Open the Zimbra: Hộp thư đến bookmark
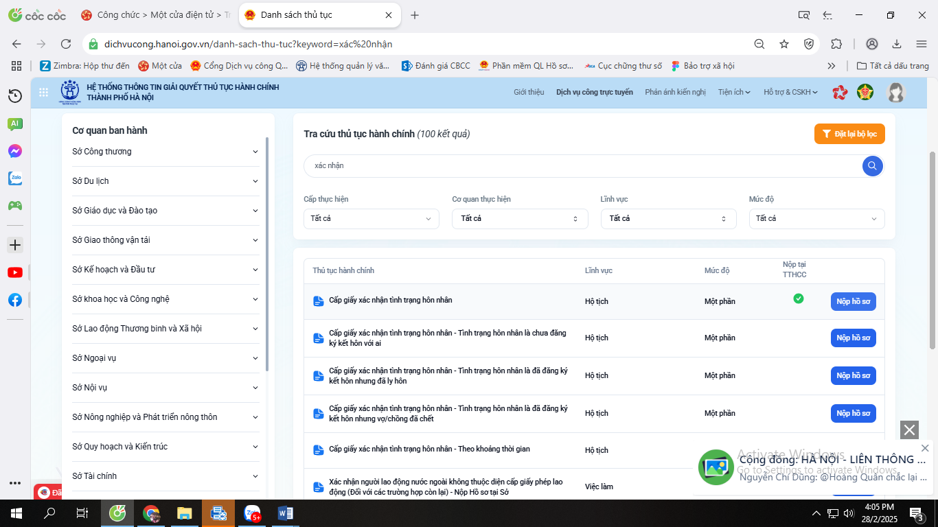The height and width of the screenshot is (527, 938). [84, 66]
